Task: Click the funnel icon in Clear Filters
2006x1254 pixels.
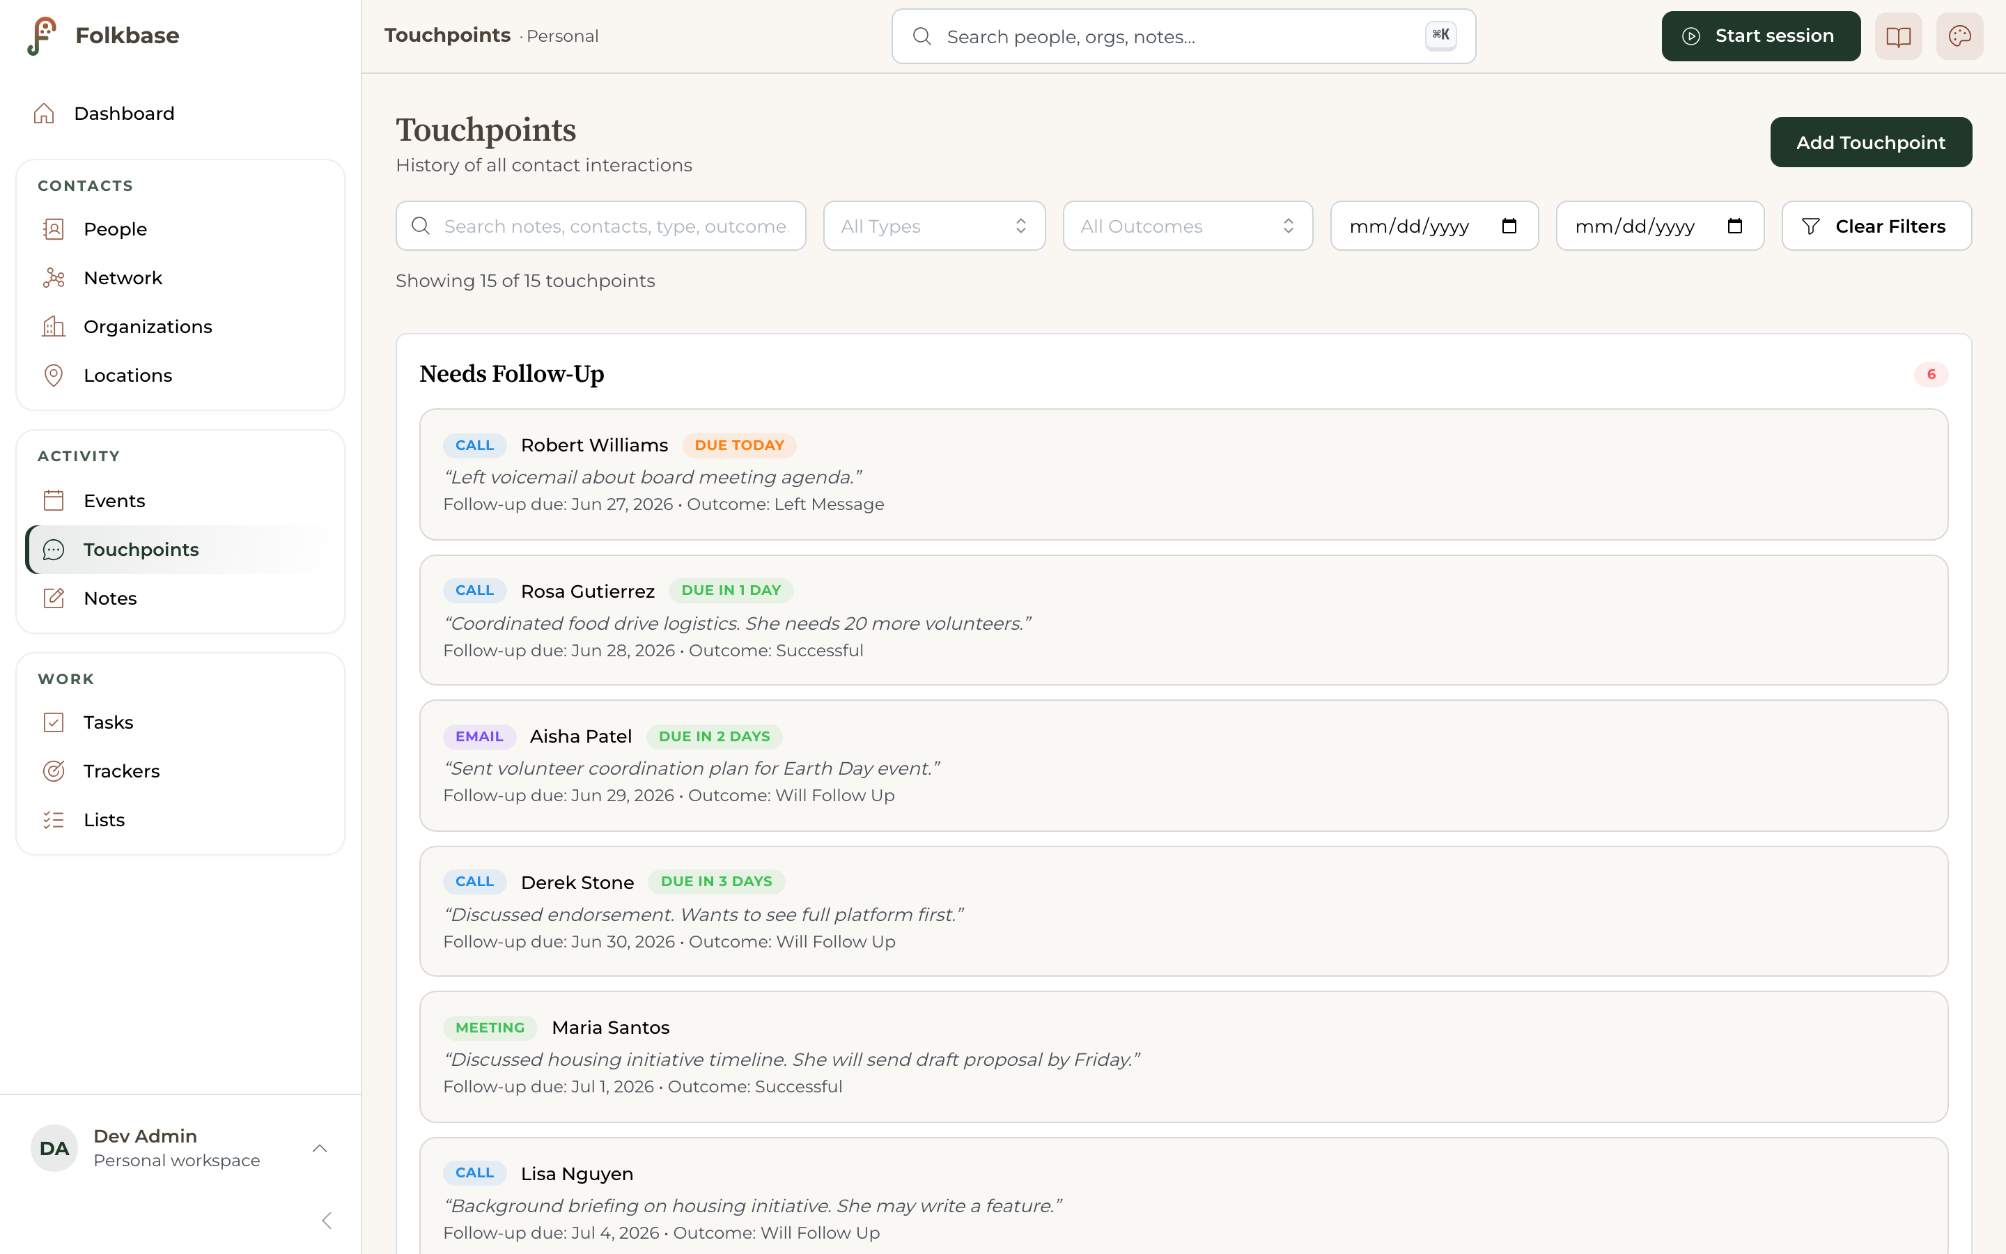Action: coord(1811,226)
